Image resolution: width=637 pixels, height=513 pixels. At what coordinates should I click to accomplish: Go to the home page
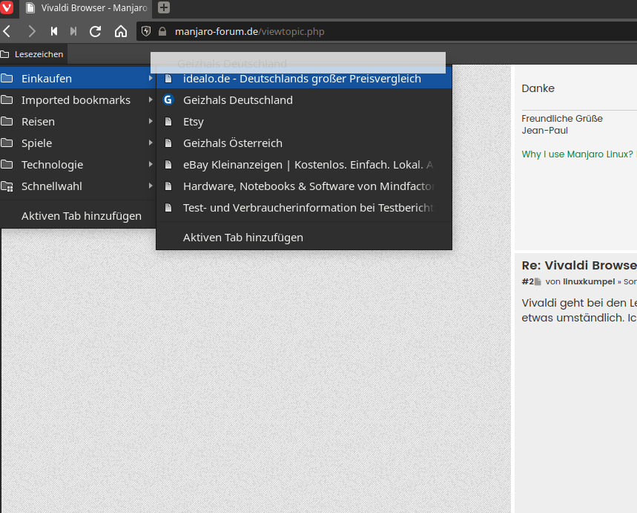[121, 31]
